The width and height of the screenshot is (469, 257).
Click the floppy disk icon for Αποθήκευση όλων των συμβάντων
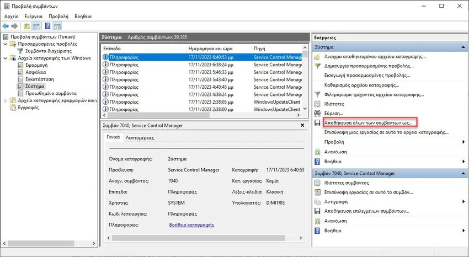point(317,123)
